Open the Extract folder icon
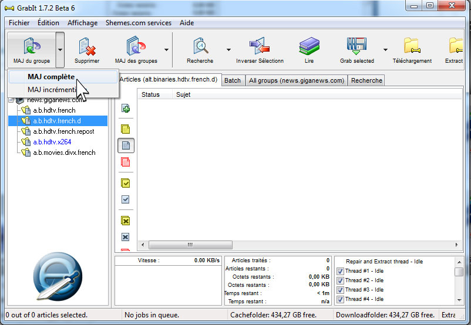 point(456,46)
